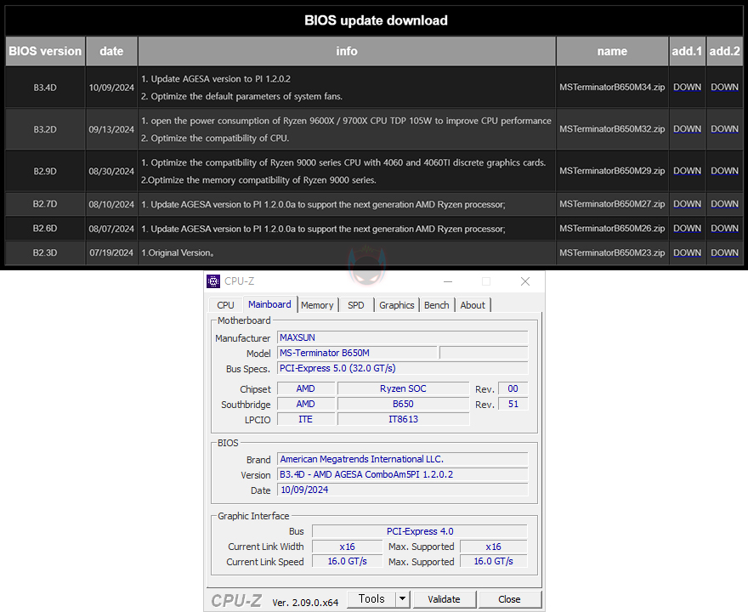Image resolution: width=748 pixels, height=612 pixels.
Task: Click file name MSTerminatorB650M26.zip
Action: tap(612, 229)
